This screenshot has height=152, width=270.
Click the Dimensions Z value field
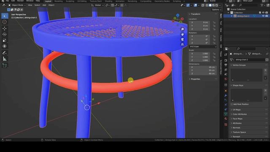coord(203,73)
